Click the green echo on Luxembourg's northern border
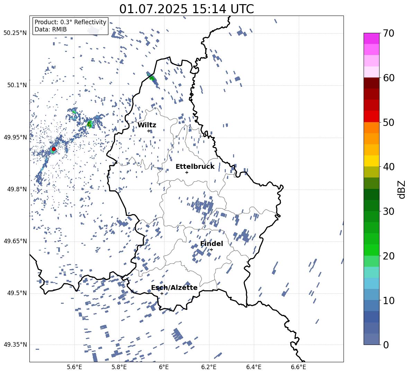Viewport: 410px width, 374px height. click(152, 77)
